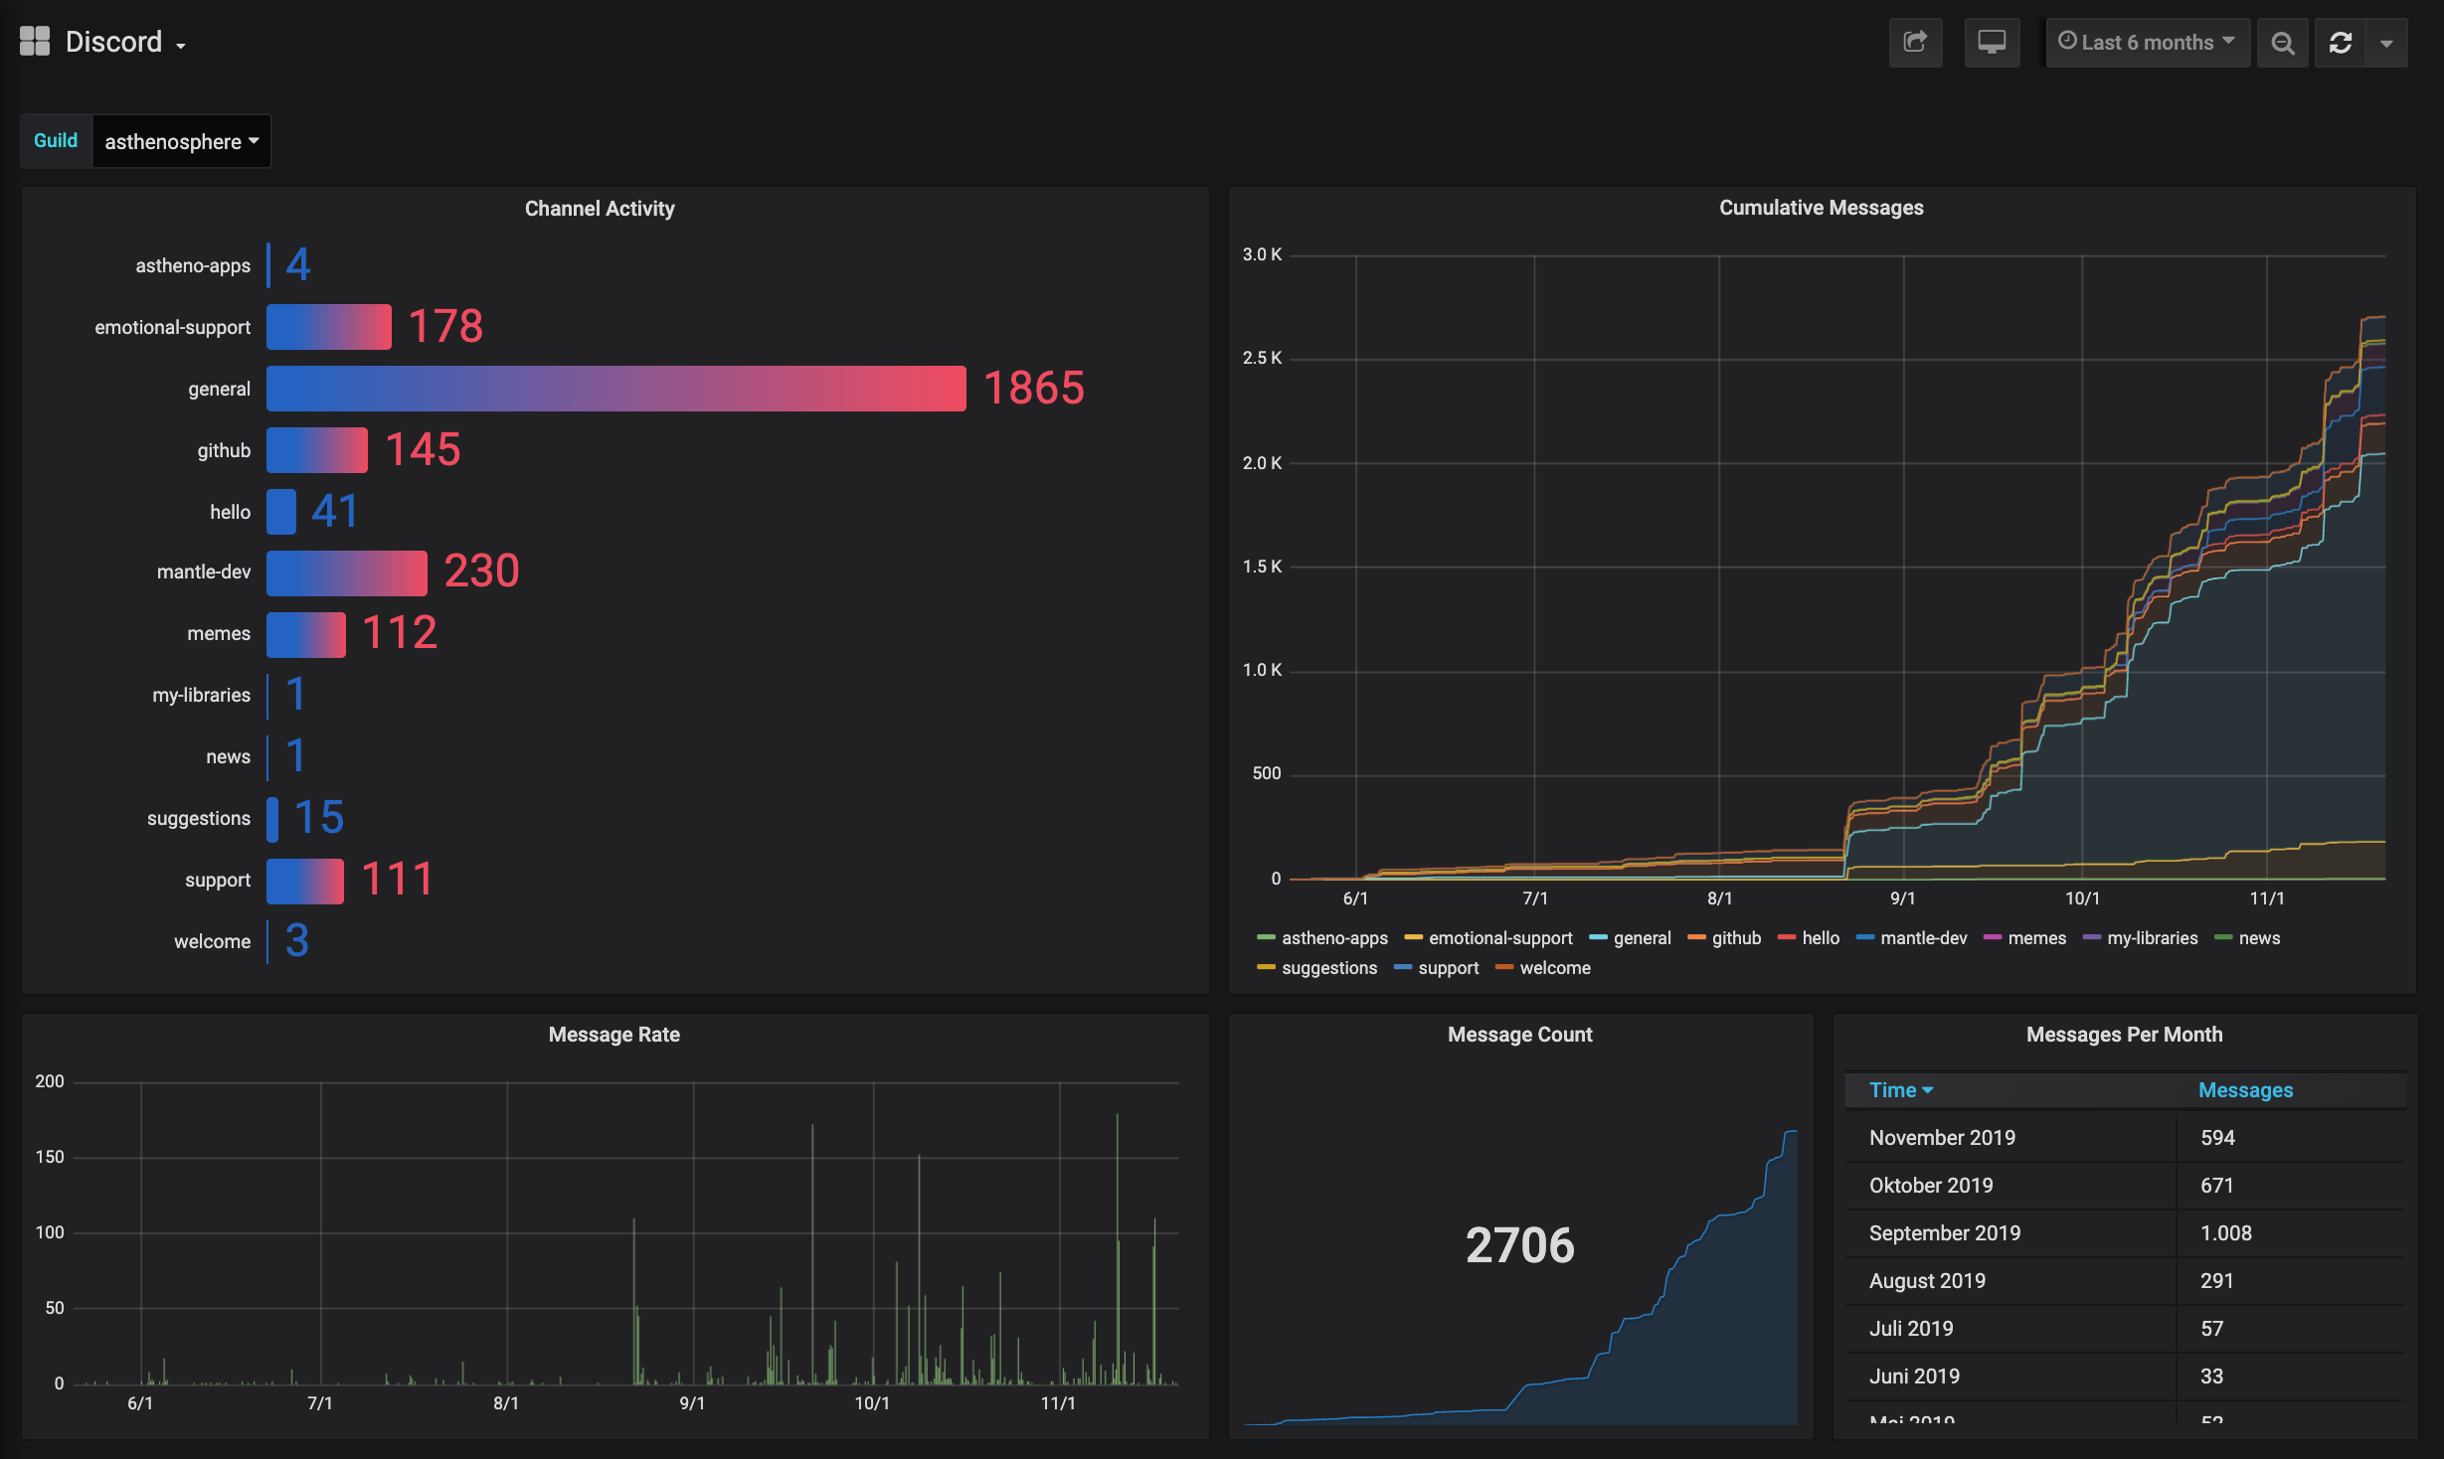Viewport: 2444px width, 1459px height.
Task: Toggle general series in the legend
Action: coord(1641,938)
